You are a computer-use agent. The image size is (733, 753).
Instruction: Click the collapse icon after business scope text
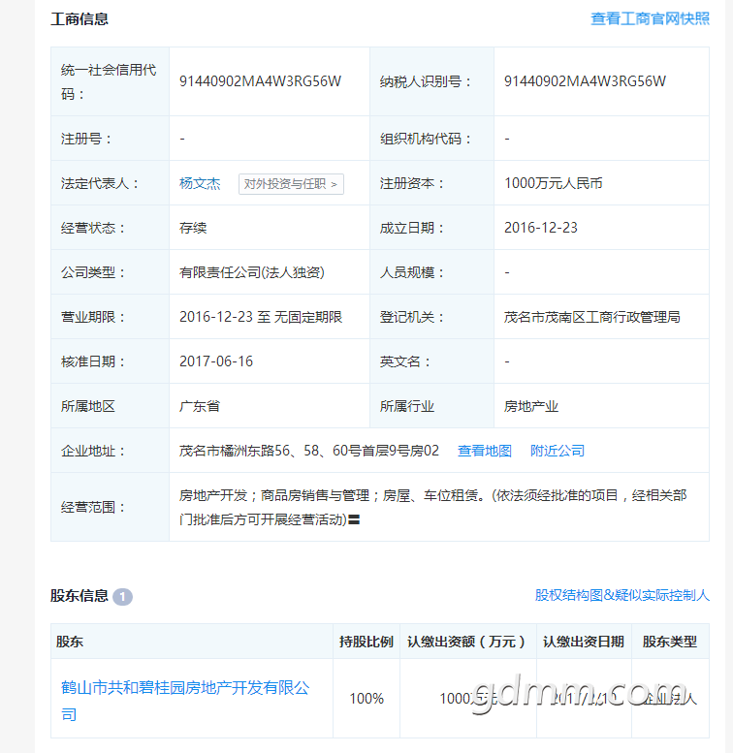tap(356, 520)
